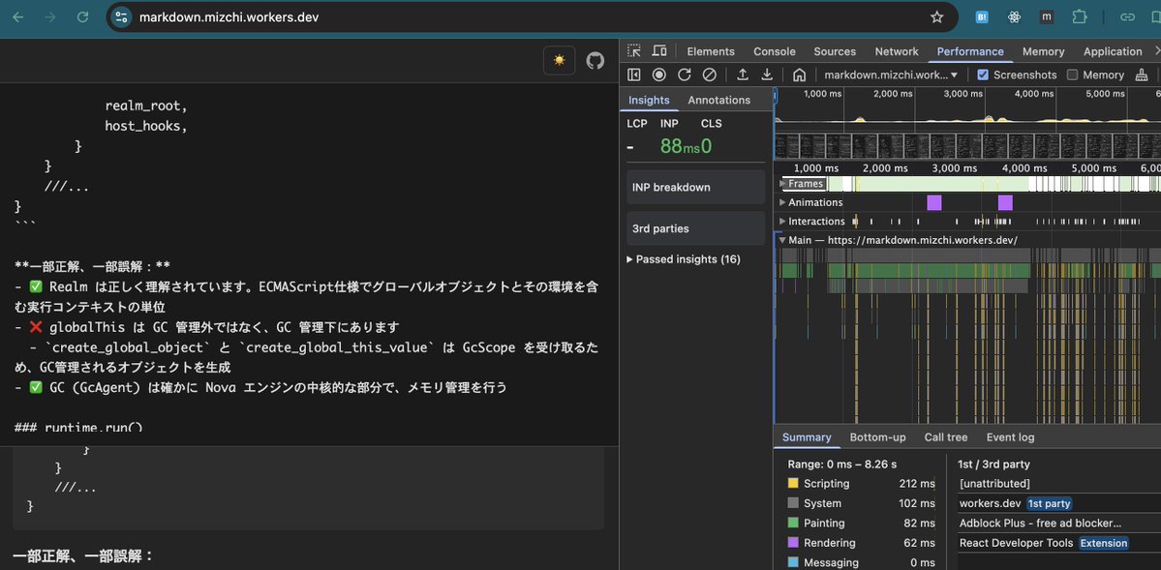
Task: Select first purple animation block in timeline
Action: pos(933,202)
